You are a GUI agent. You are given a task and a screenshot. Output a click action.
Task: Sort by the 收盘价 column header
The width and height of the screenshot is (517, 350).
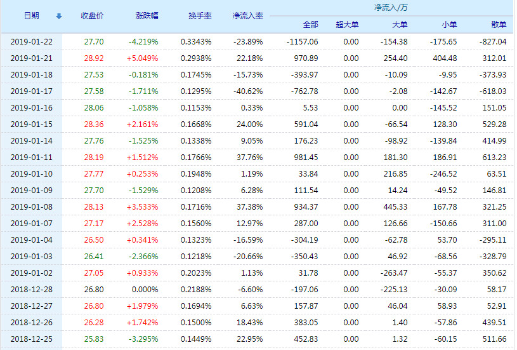93,16
